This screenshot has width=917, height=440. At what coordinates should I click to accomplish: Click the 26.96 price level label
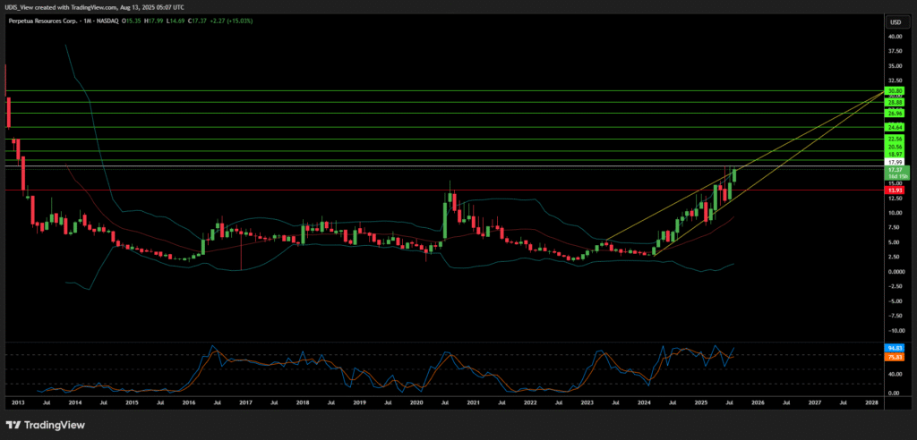point(894,114)
